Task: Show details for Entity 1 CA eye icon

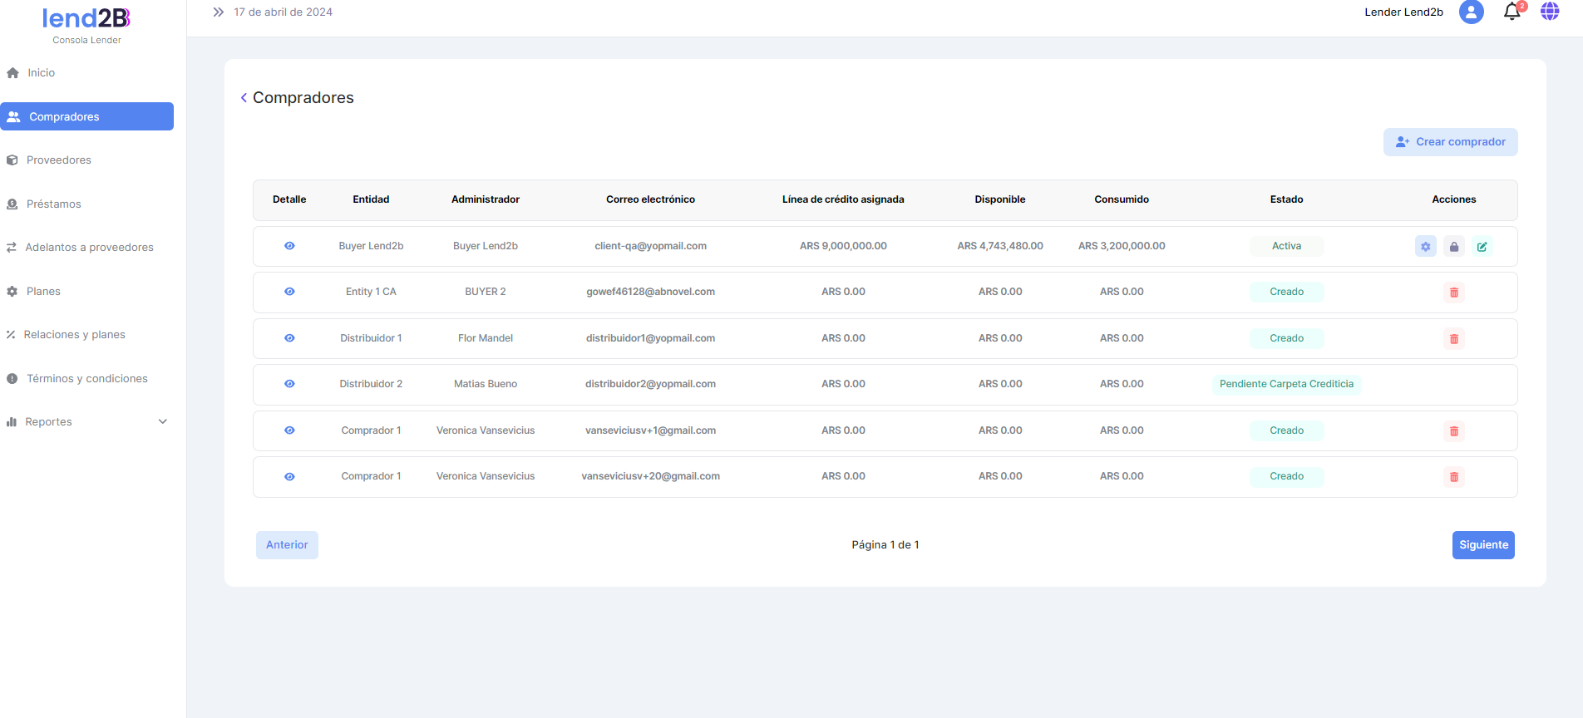Action: click(x=289, y=292)
